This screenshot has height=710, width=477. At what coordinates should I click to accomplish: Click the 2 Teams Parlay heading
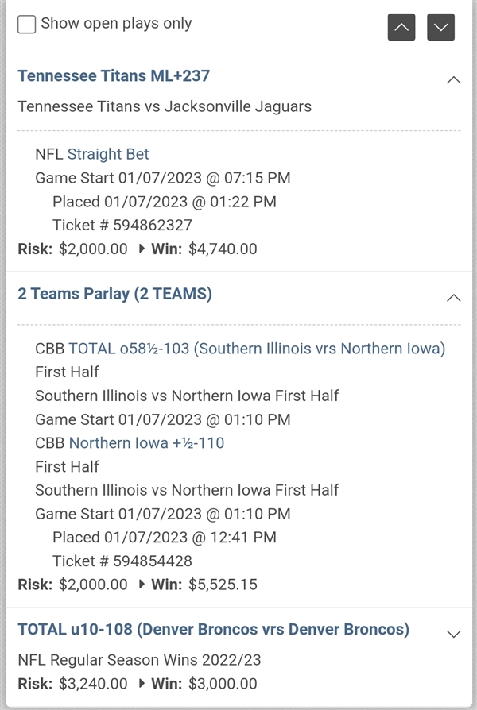click(115, 294)
